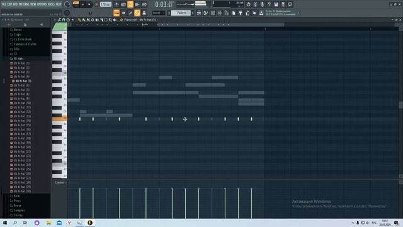Open the OPTIONS menu
Viewport: 403px width, 227px height.
pos(42,4)
